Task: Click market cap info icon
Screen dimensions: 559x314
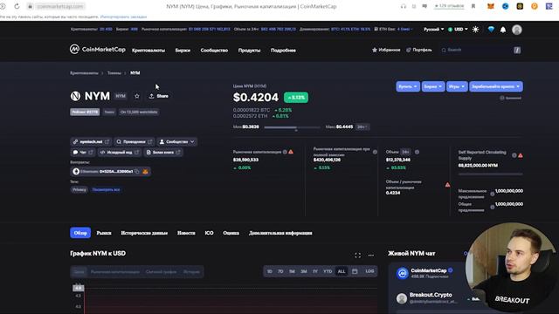Action: click(x=285, y=152)
